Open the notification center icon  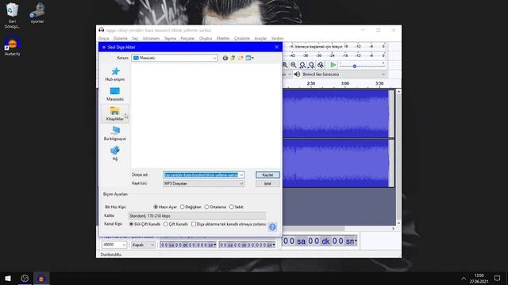click(498, 278)
